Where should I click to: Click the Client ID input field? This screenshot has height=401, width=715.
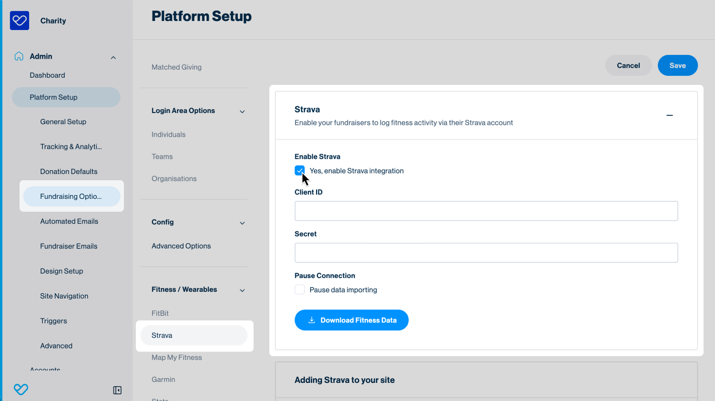[x=486, y=211]
